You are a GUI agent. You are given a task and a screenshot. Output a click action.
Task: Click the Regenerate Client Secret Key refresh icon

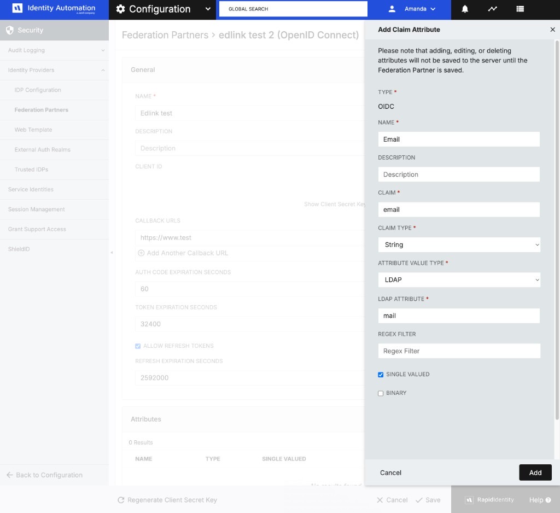121,500
